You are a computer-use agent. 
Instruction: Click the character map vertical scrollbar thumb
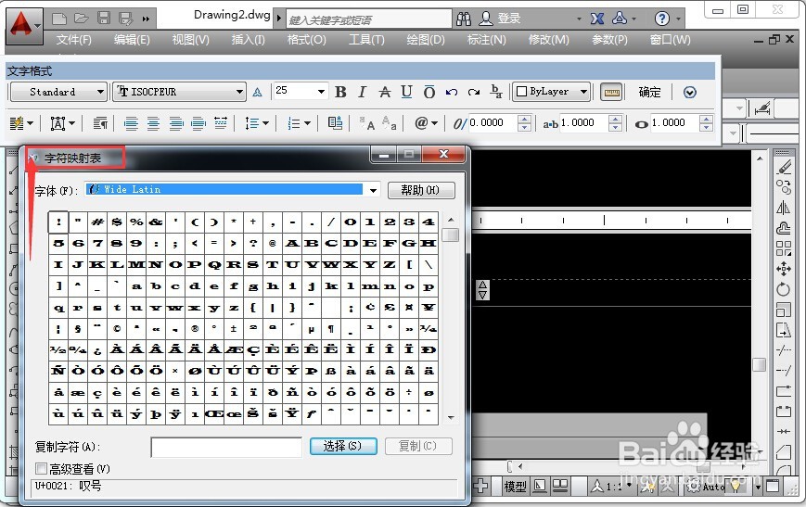pos(451,234)
